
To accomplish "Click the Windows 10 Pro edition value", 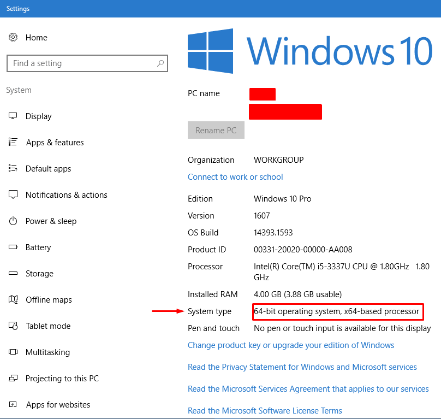I will click(282, 199).
